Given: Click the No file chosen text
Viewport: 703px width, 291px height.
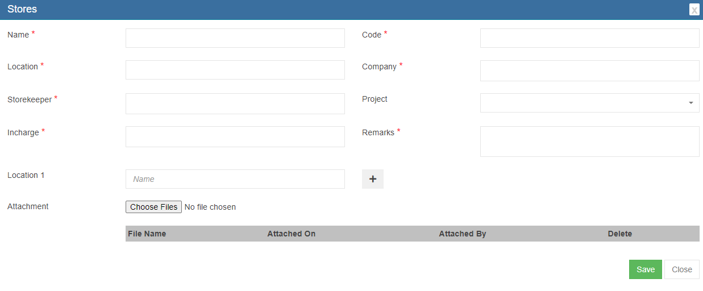Looking at the screenshot, I should click(210, 207).
